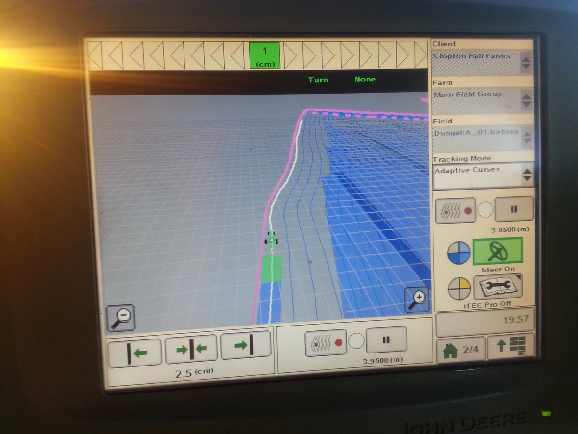Tap the Home 2/4 page button
The image size is (578, 434).
click(x=461, y=350)
